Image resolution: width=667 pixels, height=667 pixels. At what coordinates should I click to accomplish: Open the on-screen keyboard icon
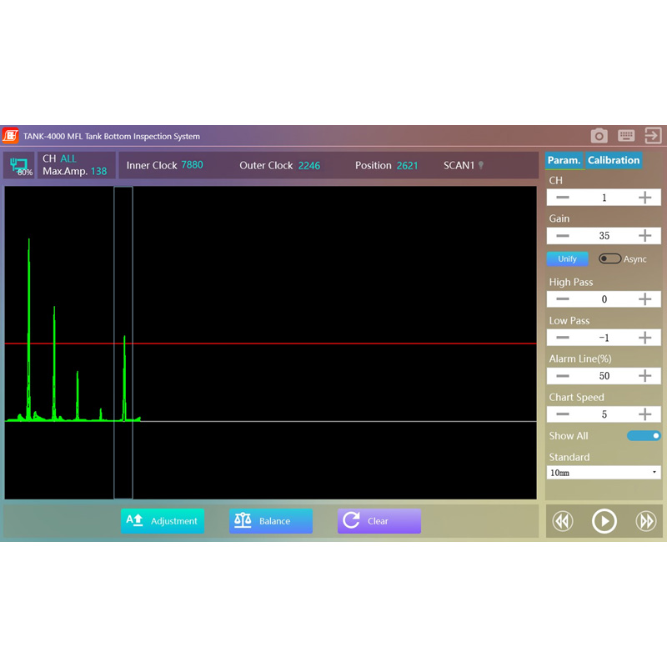point(626,136)
